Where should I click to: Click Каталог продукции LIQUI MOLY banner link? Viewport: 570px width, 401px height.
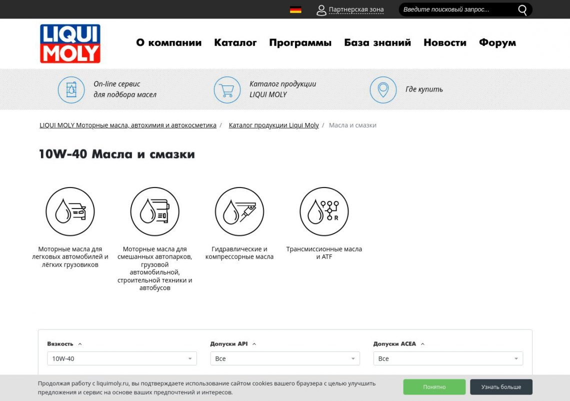[282, 89]
